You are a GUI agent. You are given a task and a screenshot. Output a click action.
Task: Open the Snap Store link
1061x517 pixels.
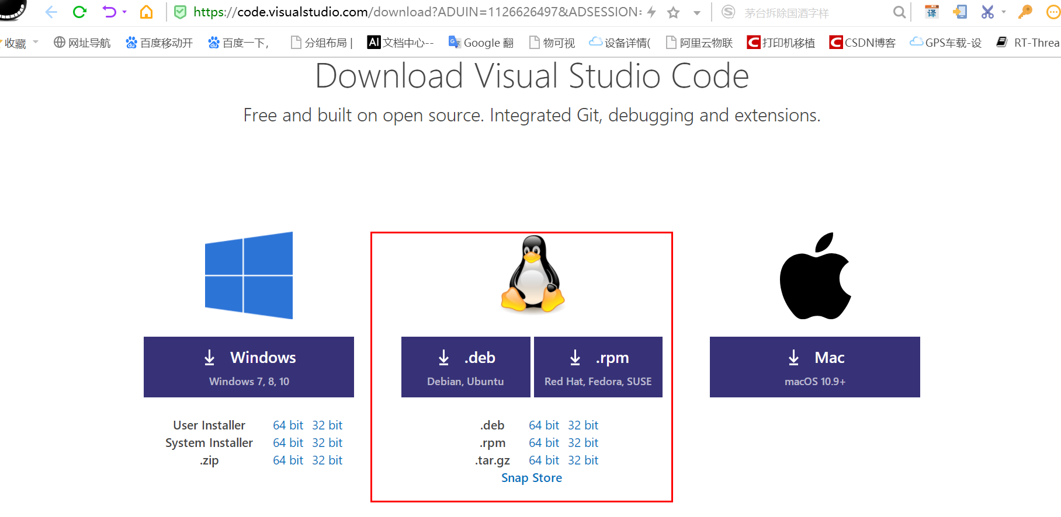pos(532,478)
